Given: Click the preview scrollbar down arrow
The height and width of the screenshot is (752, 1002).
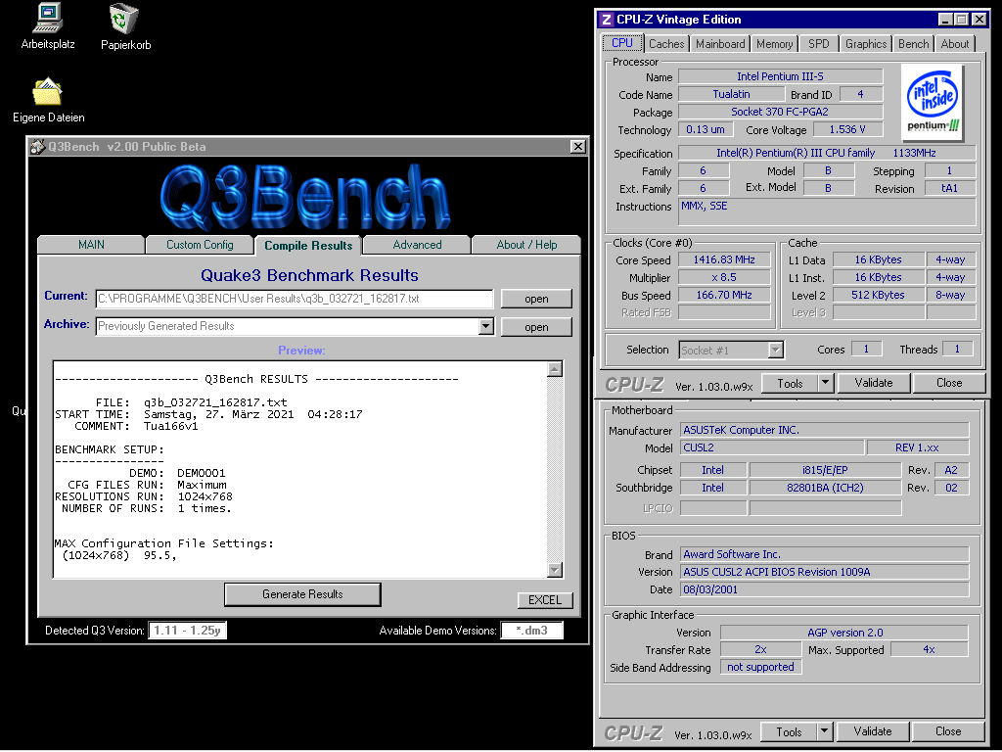Looking at the screenshot, I should click(555, 569).
